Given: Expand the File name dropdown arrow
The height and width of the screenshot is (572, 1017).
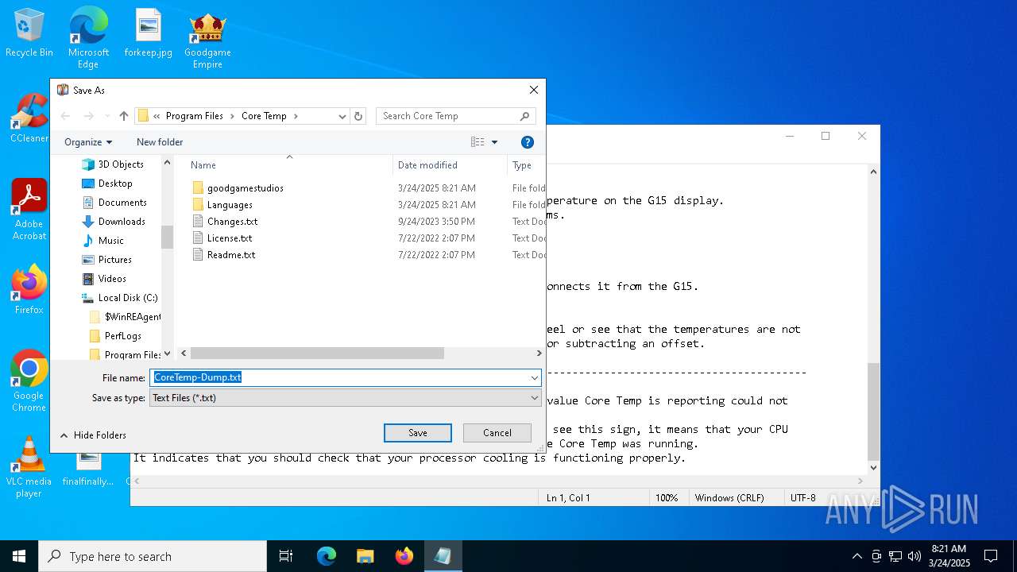Looking at the screenshot, I should pos(535,377).
